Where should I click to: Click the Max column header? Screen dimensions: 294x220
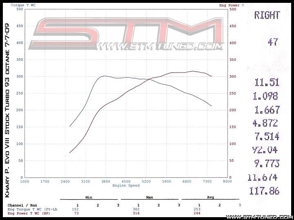point(149,197)
